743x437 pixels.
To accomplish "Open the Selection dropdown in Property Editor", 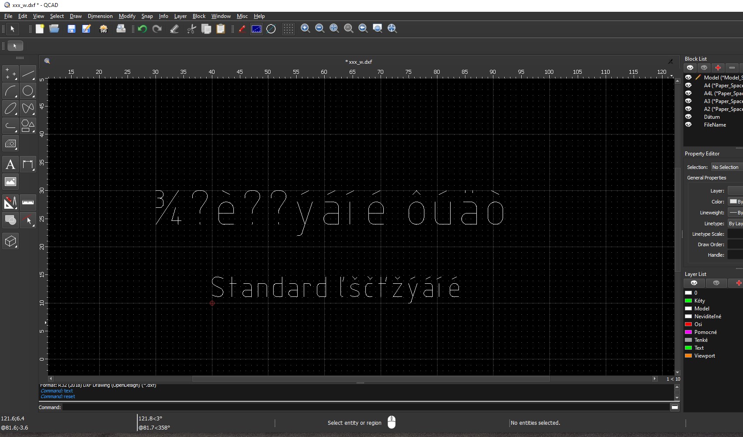I will [726, 167].
